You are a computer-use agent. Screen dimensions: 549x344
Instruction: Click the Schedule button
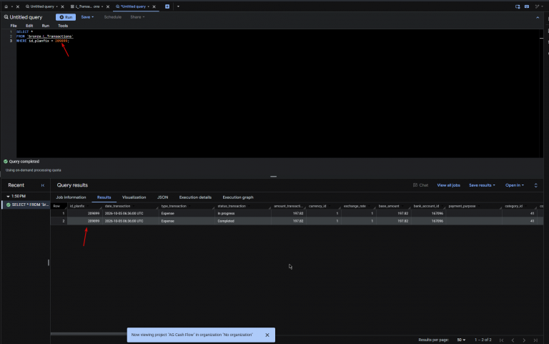[x=113, y=17]
